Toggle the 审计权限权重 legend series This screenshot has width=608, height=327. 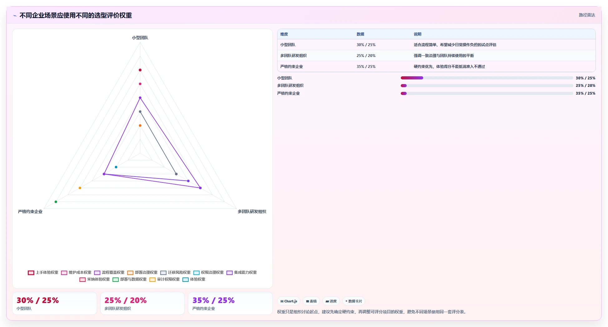click(164, 279)
